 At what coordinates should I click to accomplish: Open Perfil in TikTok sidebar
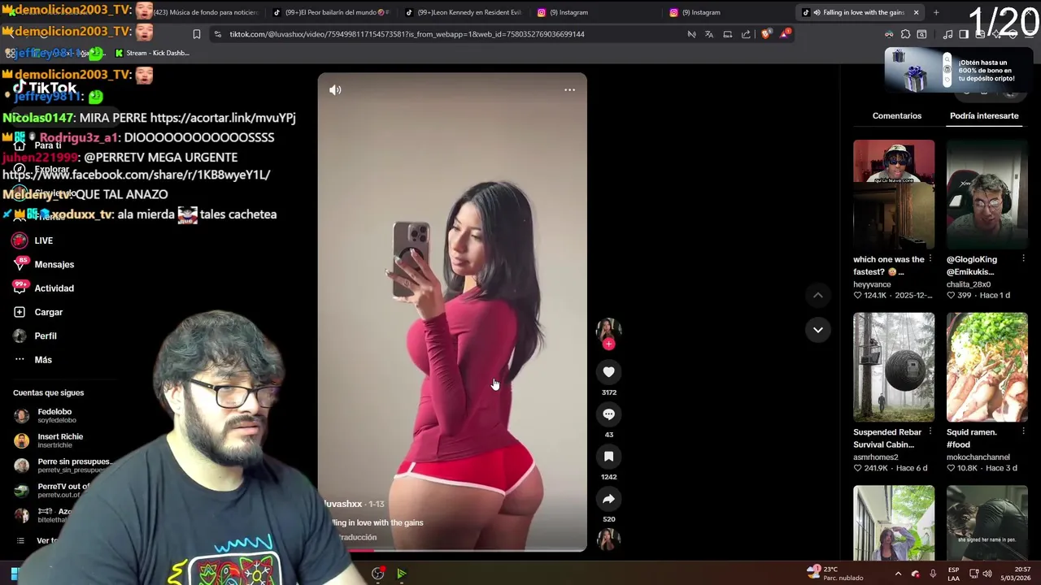35,336
